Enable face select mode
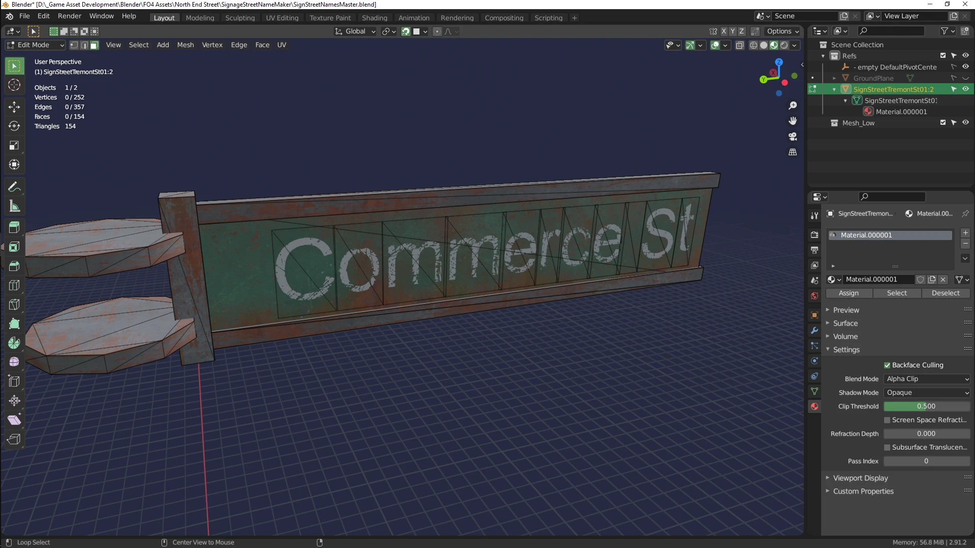 point(94,45)
